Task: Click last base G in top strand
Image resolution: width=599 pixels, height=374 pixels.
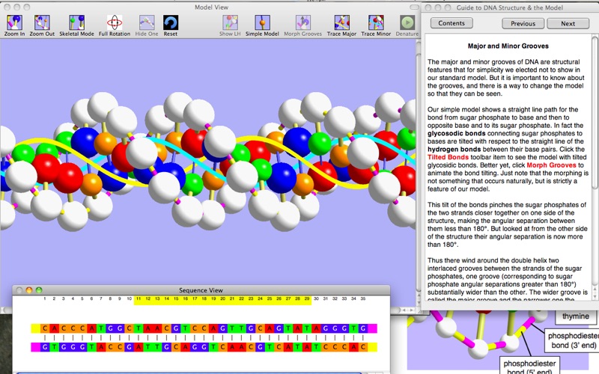Action: 363,328
